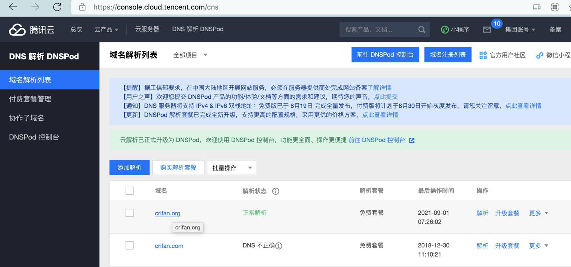Click 解析 for the crifan.org row
Screen dimensions: 571x267
483,213
